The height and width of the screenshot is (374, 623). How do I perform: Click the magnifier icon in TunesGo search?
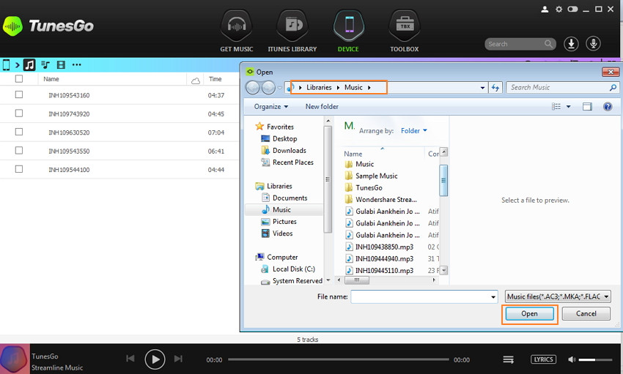coord(549,44)
